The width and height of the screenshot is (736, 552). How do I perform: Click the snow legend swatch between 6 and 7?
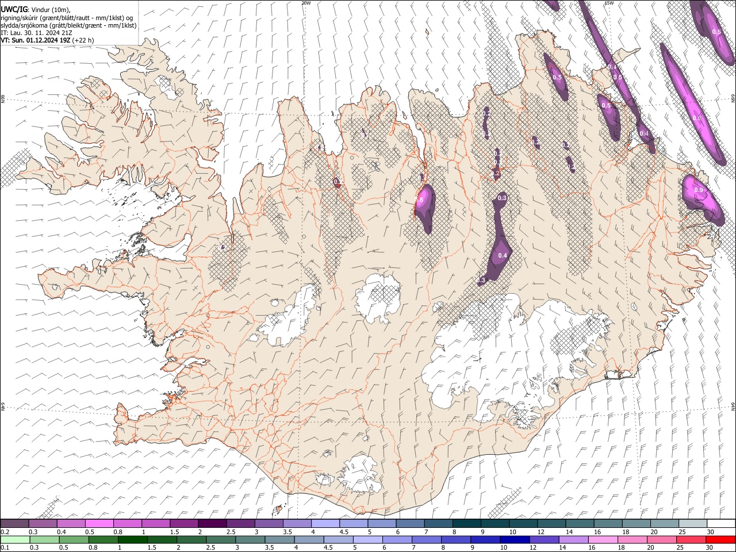point(409,523)
